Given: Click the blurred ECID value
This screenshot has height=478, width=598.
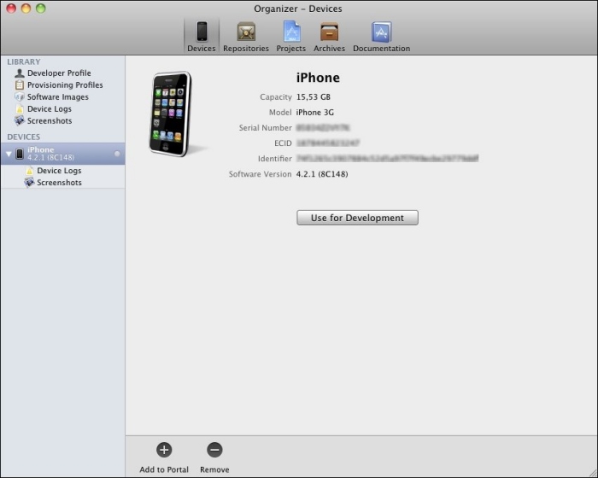Looking at the screenshot, I should [x=327, y=143].
